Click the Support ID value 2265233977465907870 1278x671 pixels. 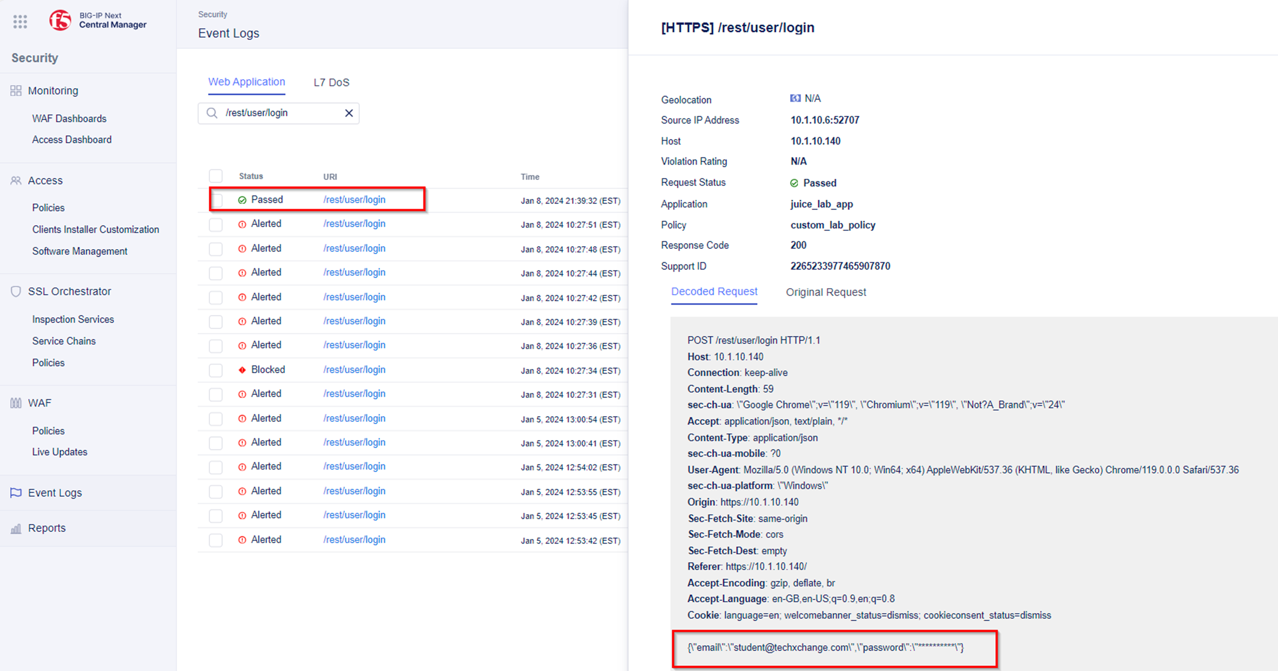point(840,266)
